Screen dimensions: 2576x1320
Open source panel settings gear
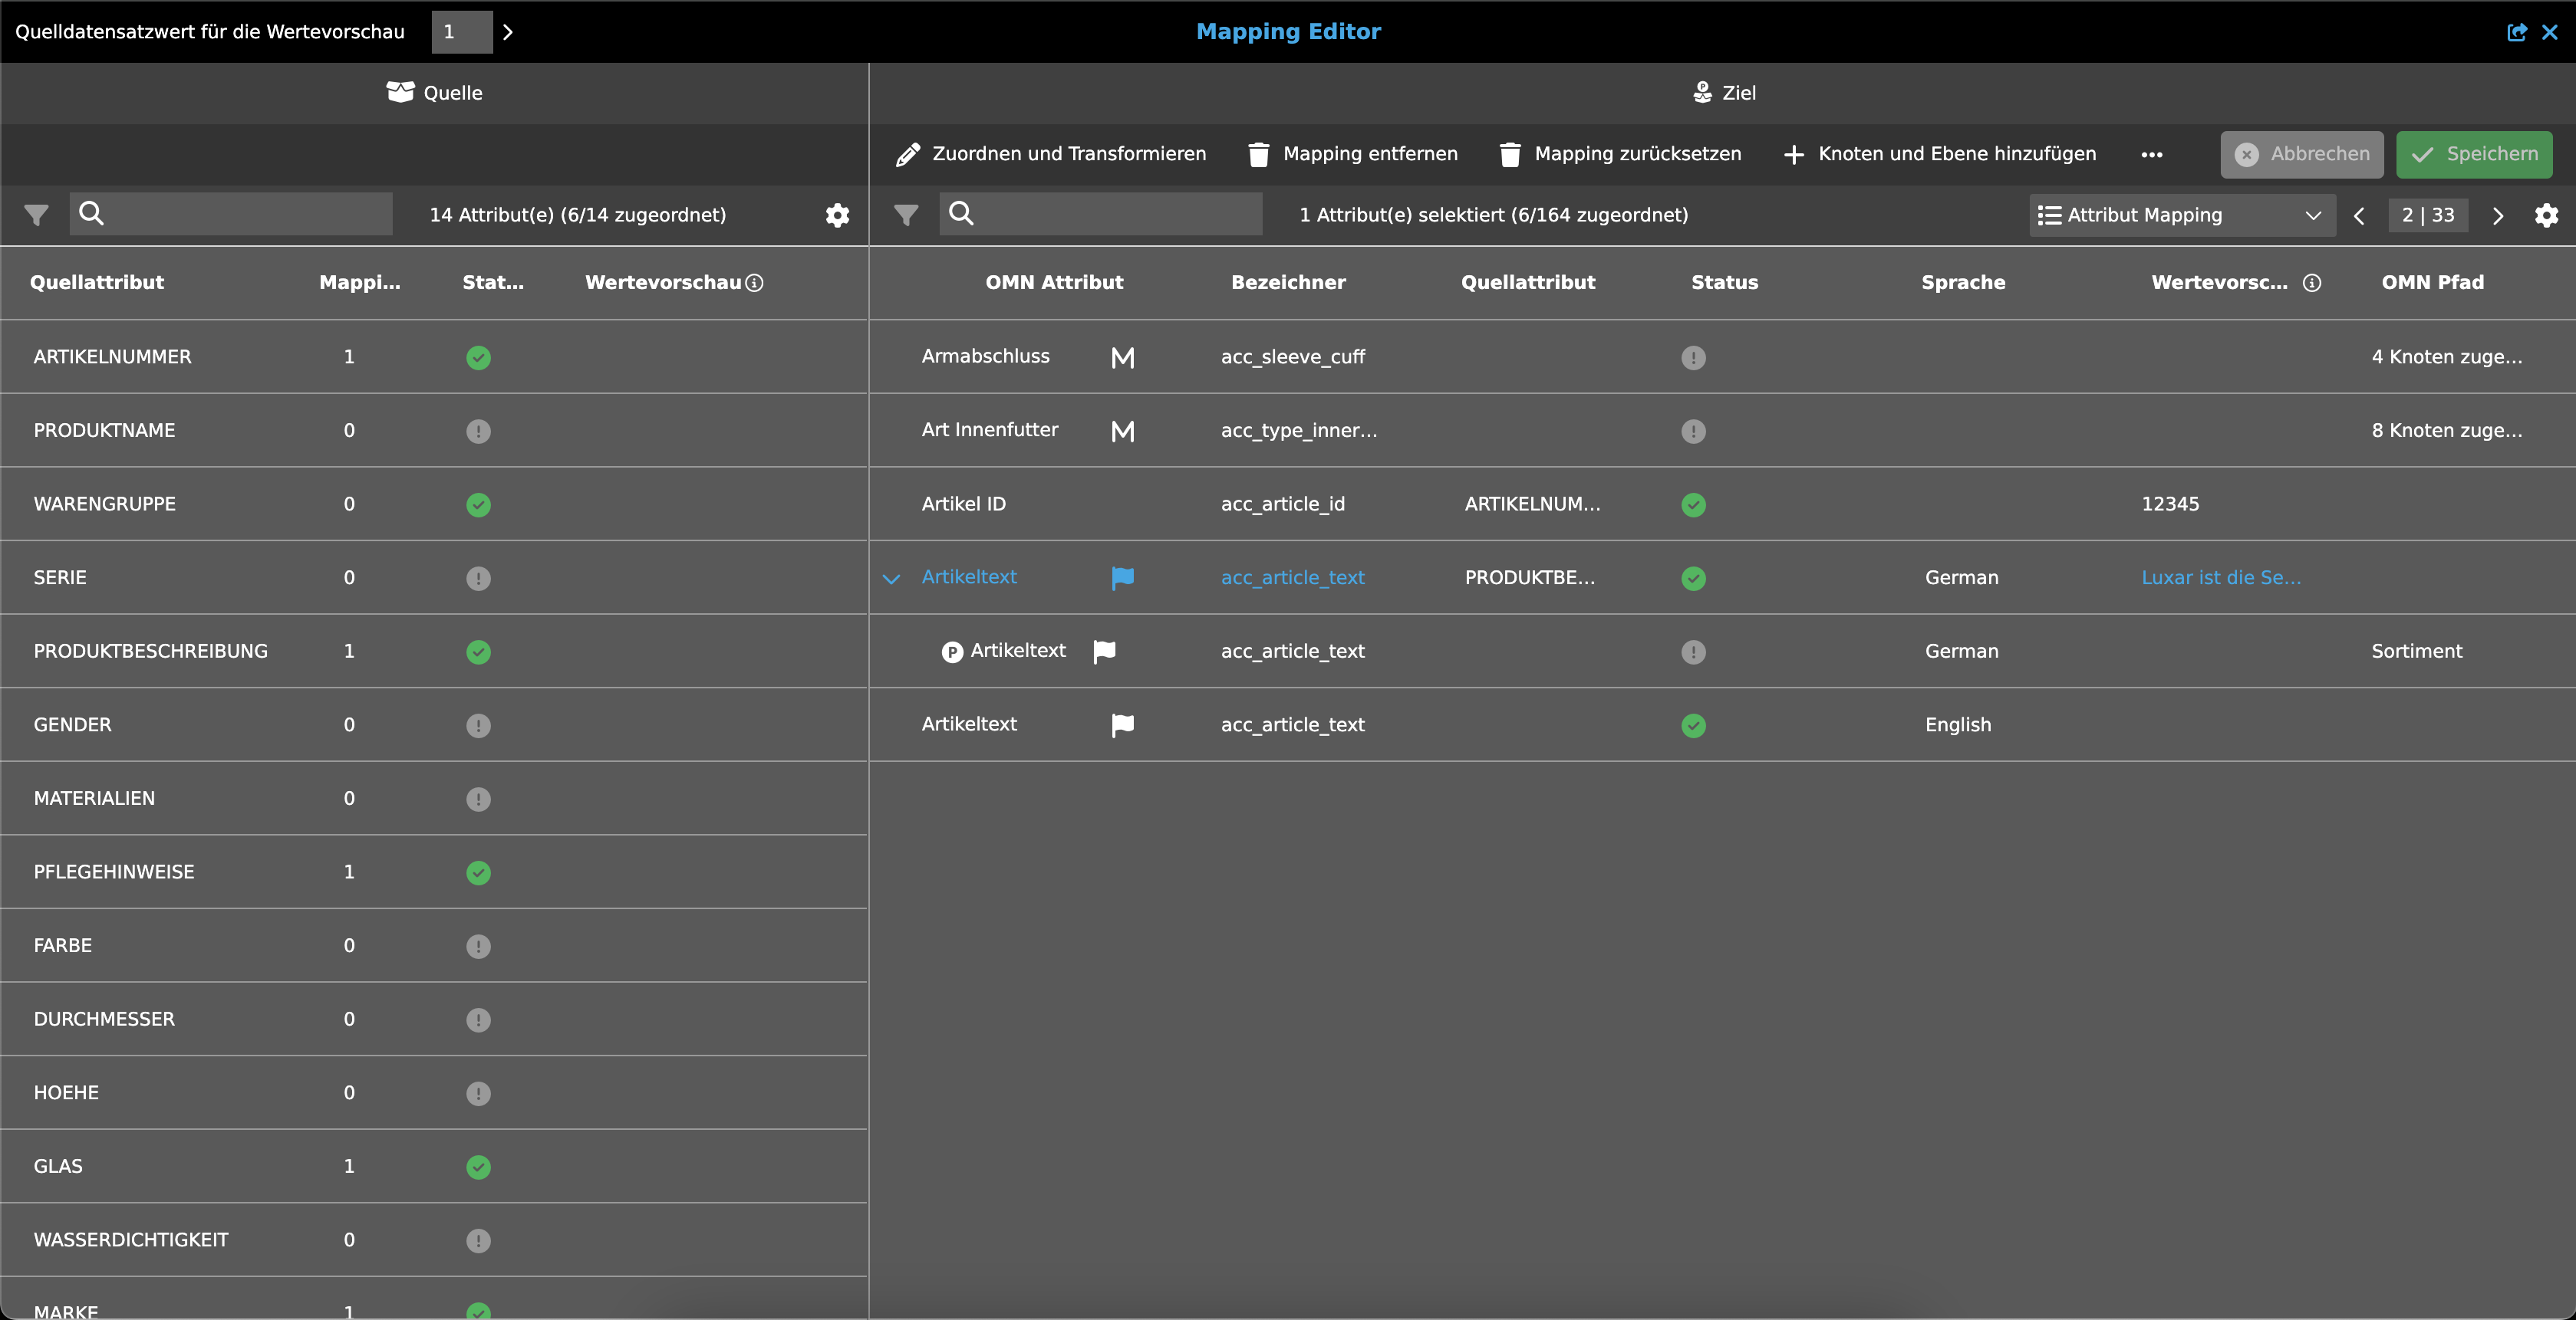pos(837,215)
